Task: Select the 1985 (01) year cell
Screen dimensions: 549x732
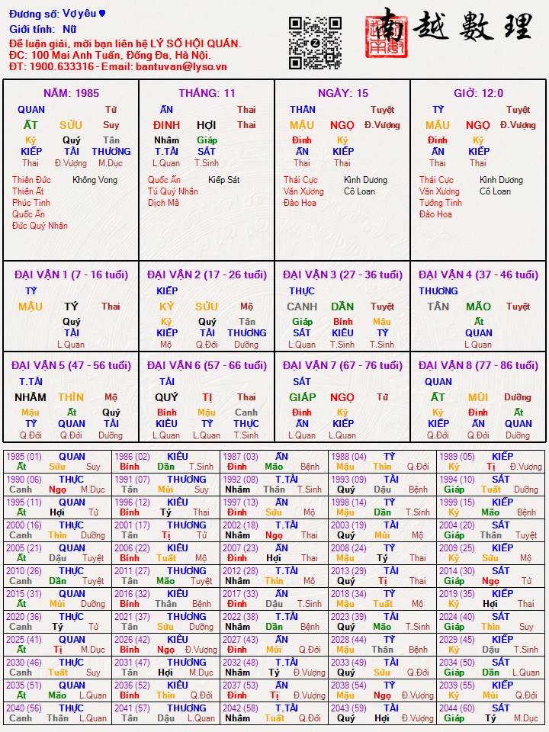Action: coord(24,457)
